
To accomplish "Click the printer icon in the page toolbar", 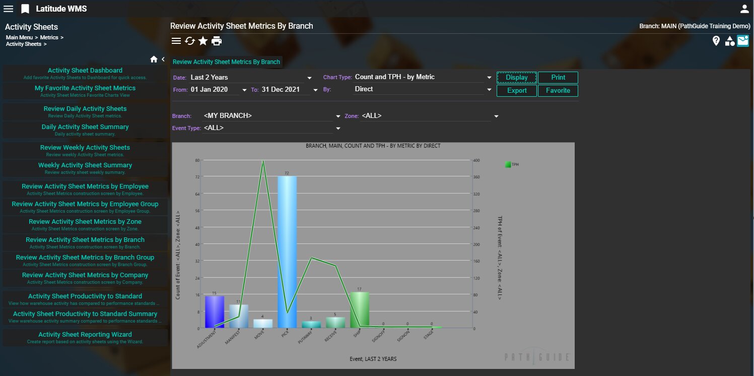I will 217,41.
